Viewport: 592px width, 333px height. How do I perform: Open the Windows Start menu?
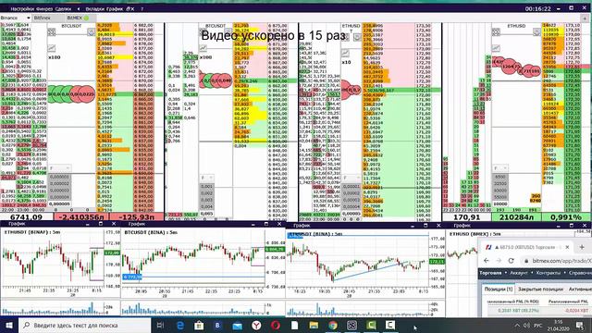tap(9, 325)
